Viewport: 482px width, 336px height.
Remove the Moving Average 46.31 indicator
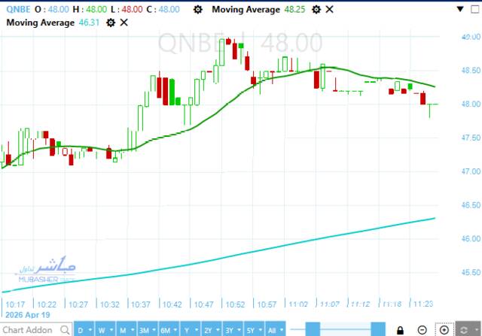tap(124, 23)
